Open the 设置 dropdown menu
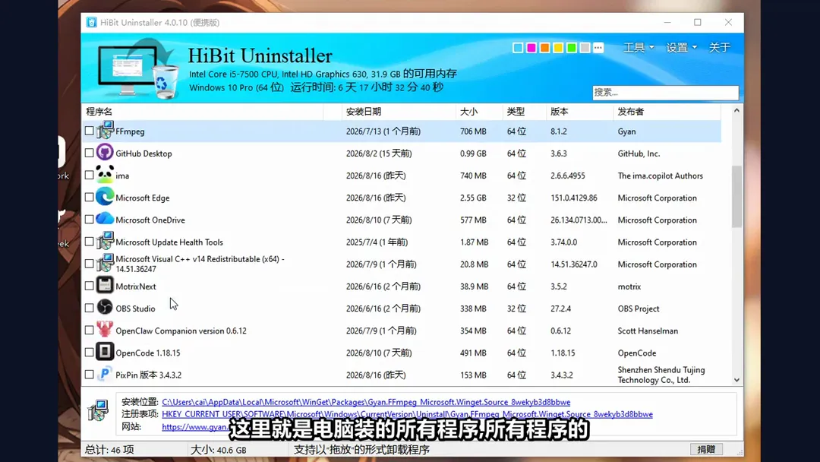The width and height of the screenshot is (820, 462). 681,47
